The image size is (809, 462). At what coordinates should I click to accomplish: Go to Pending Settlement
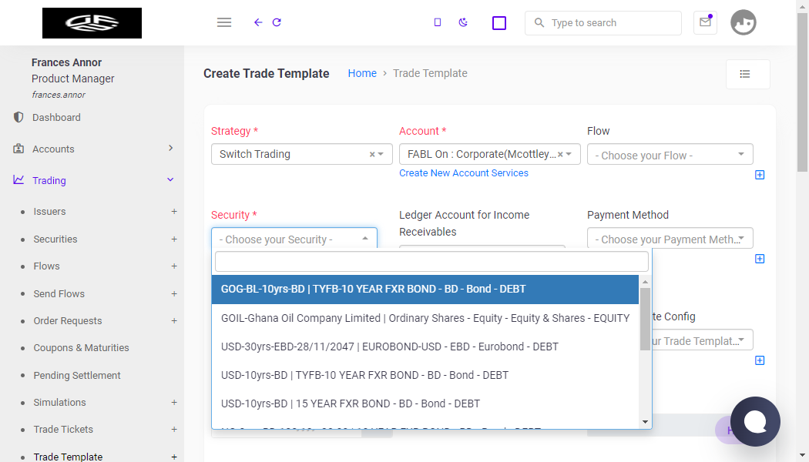[77, 376]
